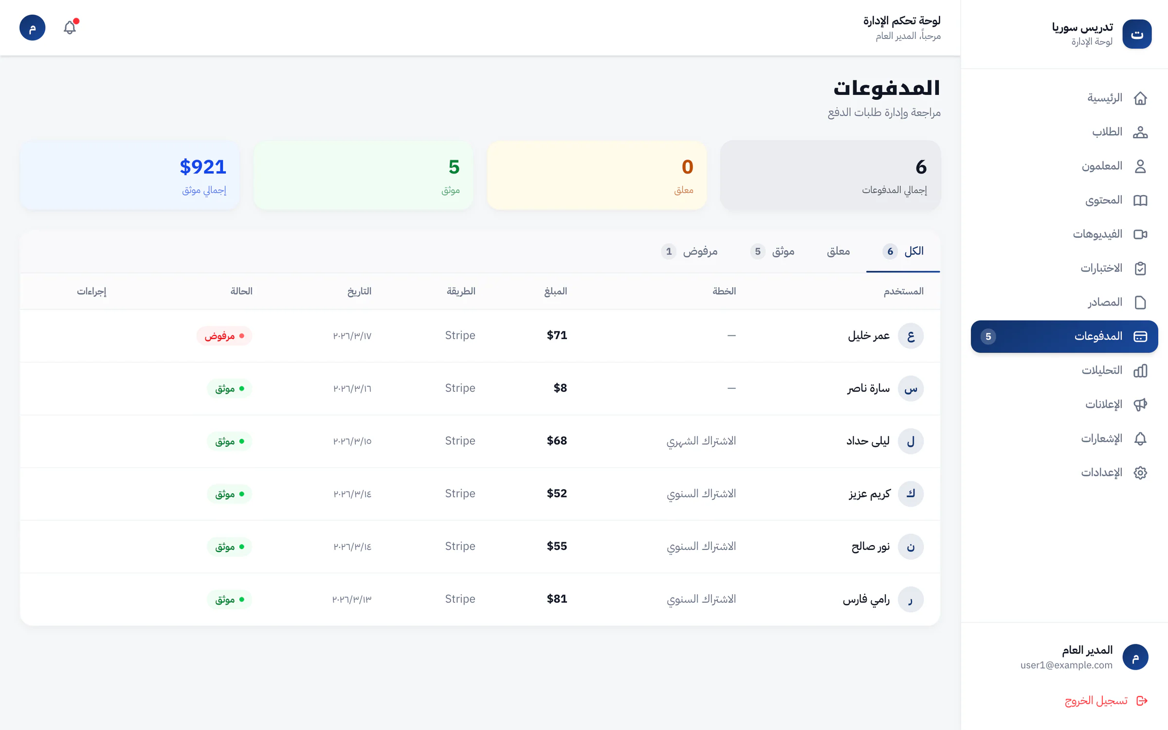This screenshot has width=1168, height=730.
Task: Open الطلاب students icon in sidebar
Action: coord(1140,132)
